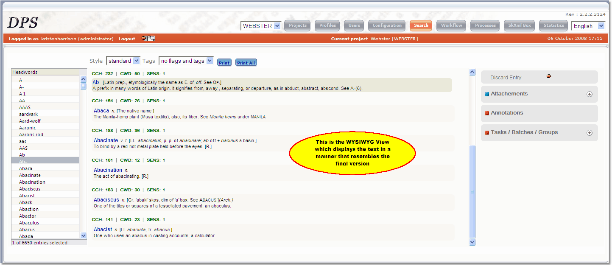This screenshot has height=266, width=612.
Task: Click entries pane scroll up arrow
Action: 472,72
